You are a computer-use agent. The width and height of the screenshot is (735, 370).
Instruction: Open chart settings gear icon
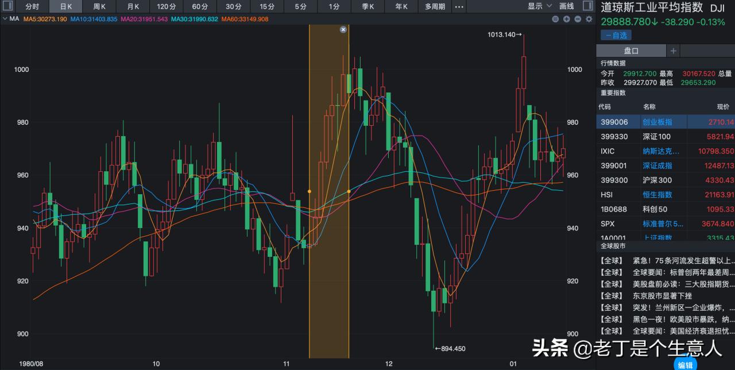(x=589, y=19)
